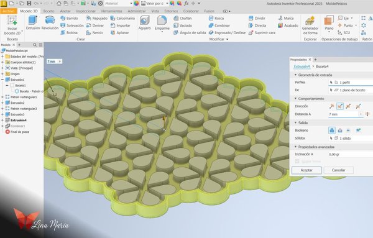Choose the Barrido sweep tool
The height and width of the screenshot is (238, 373).
pyautogui.click(x=69, y=18)
